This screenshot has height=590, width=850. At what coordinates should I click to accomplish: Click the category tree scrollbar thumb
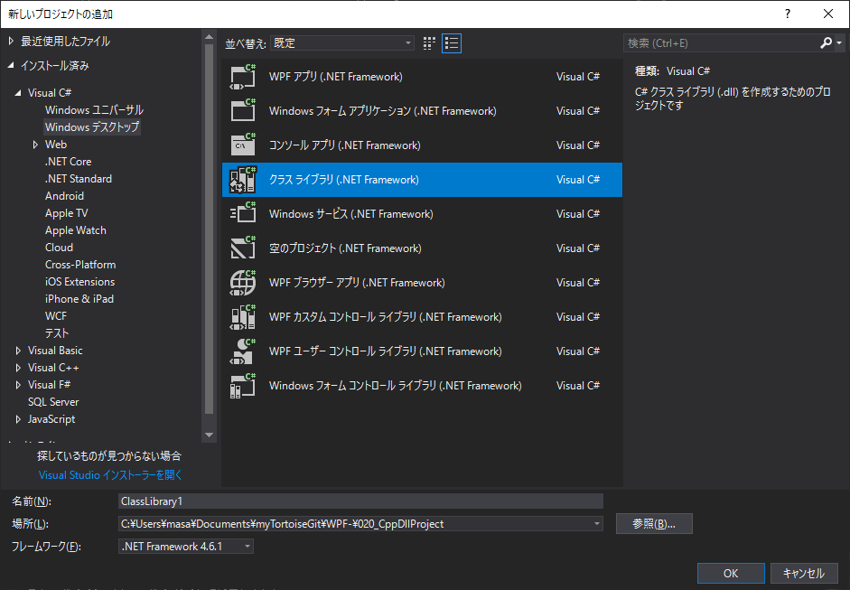[210, 229]
